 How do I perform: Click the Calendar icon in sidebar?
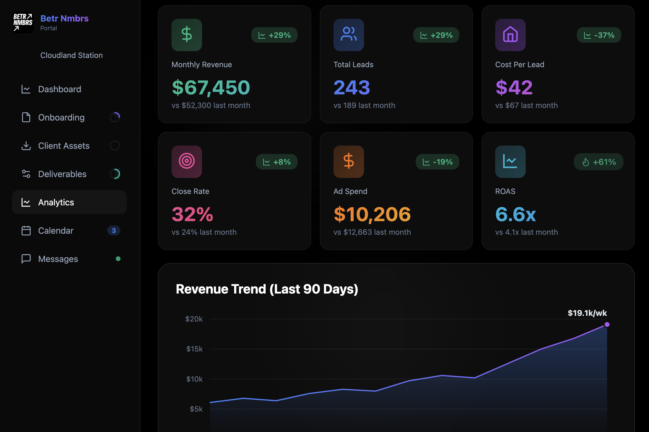point(26,231)
